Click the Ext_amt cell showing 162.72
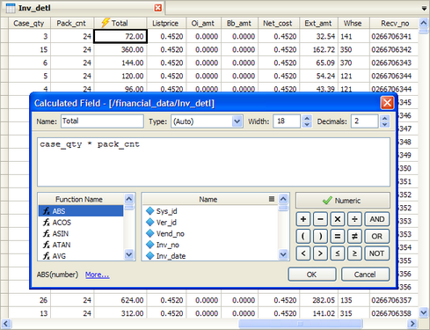The image size is (430, 330). pyautogui.click(x=318, y=49)
